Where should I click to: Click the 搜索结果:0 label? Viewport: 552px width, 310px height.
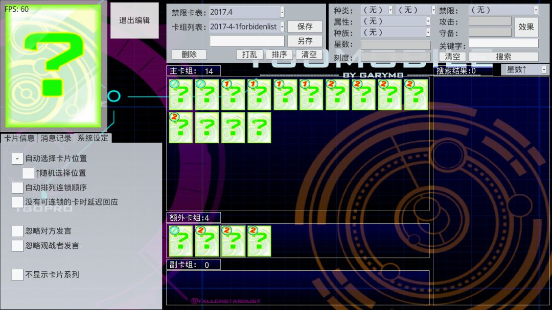[x=463, y=70]
